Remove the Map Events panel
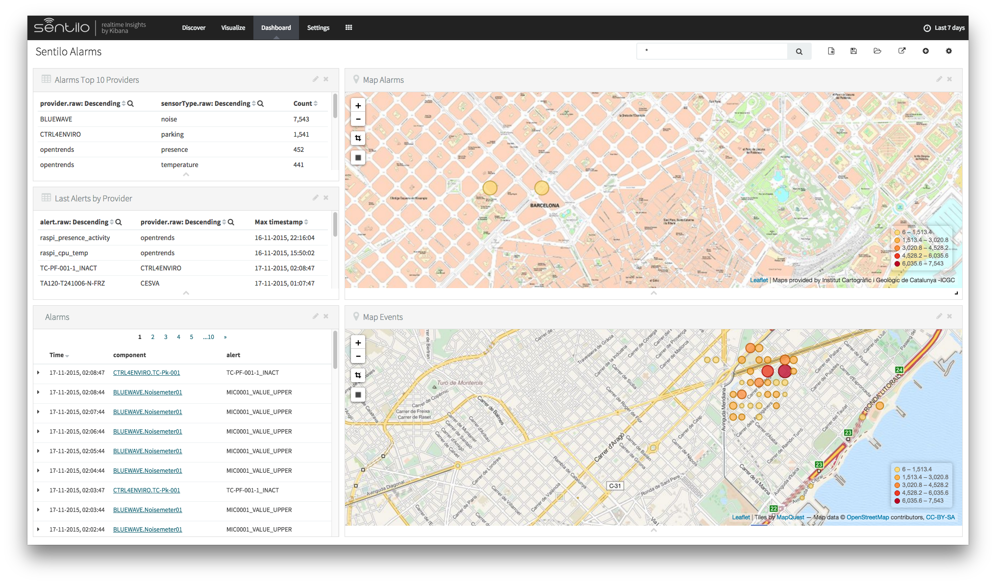 (x=949, y=316)
